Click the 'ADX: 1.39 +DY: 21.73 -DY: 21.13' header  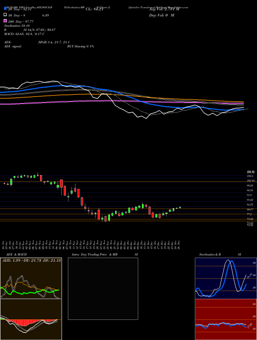[x=31, y=260]
